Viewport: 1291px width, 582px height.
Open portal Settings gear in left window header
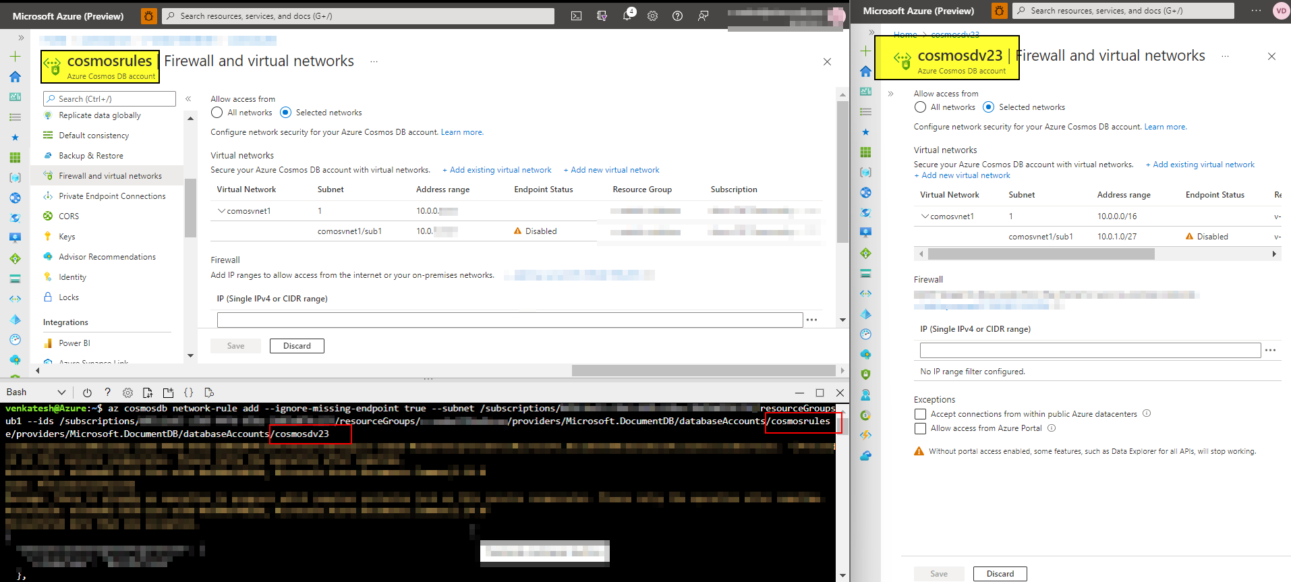coord(652,16)
